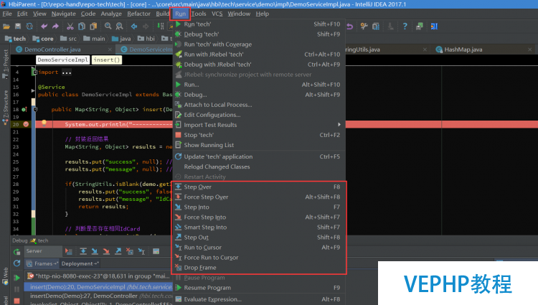Click the Open folder toolbar icon

(x=6, y=27)
